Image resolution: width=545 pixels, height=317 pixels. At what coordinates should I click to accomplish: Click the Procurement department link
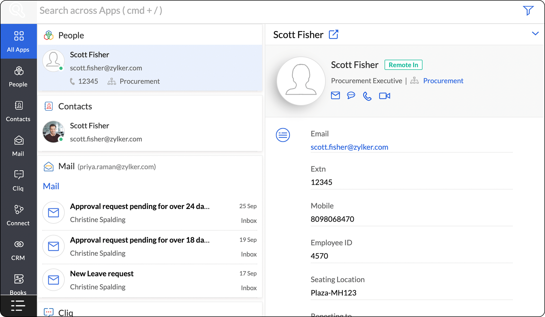pyautogui.click(x=443, y=81)
